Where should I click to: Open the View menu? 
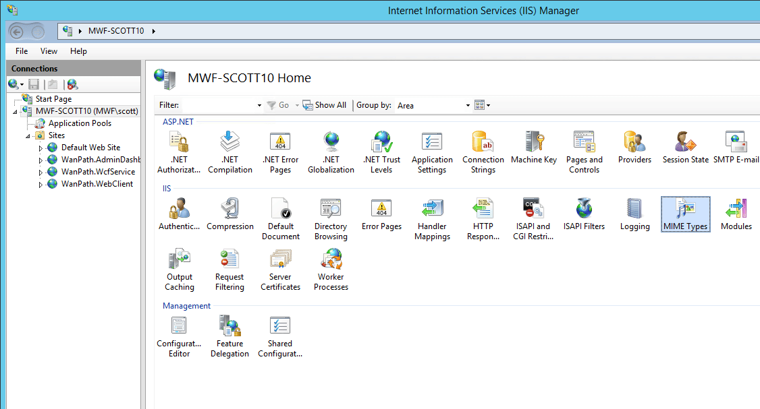[x=49, y=51]
